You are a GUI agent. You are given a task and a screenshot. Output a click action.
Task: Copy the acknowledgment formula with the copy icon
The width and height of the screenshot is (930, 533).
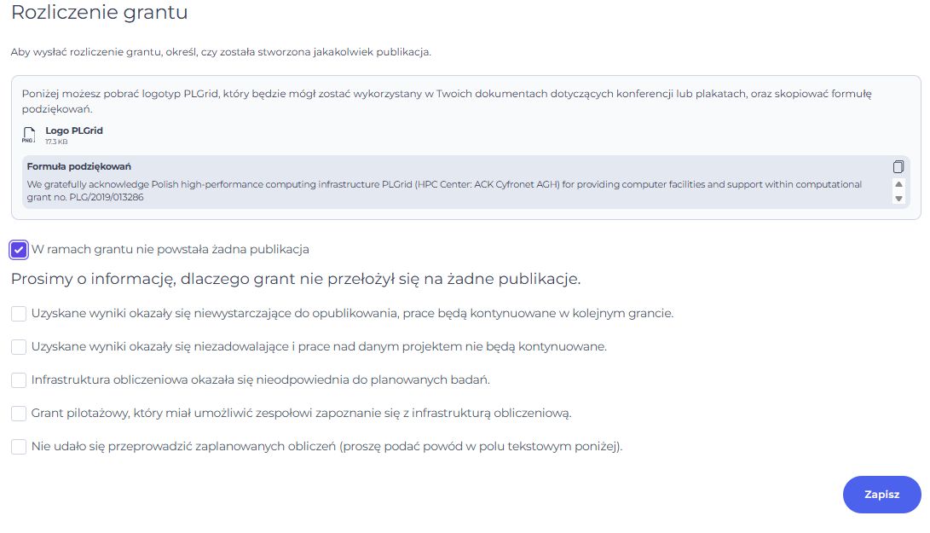tap(898, 166)
